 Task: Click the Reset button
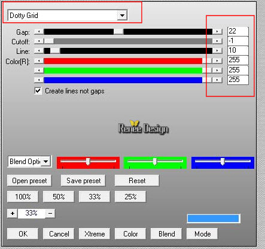[137, 181]
